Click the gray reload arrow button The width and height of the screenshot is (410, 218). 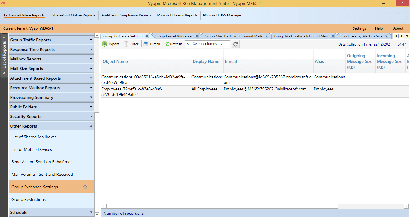point(236,44)
